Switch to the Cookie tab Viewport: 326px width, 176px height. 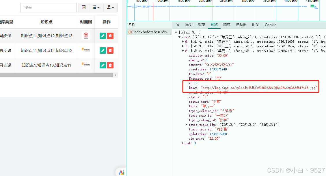pos(271,25)
